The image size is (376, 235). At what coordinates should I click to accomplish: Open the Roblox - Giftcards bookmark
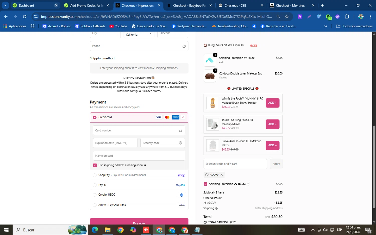[90, 26]
